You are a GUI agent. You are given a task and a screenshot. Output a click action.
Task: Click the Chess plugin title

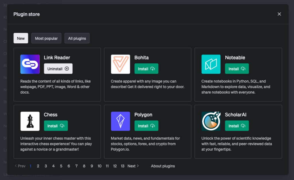(x=51, y=115)
